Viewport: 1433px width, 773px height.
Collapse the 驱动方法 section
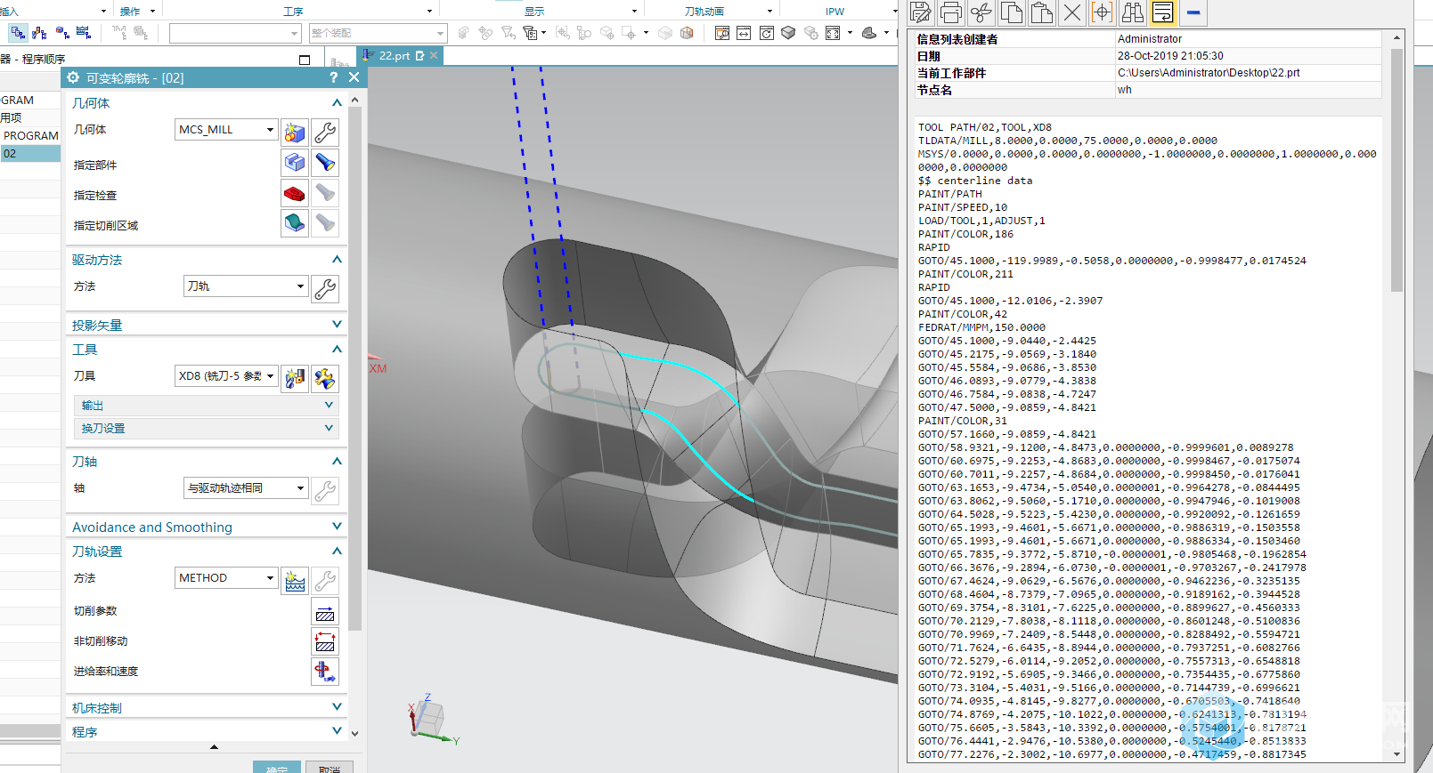tap(337, 260)
